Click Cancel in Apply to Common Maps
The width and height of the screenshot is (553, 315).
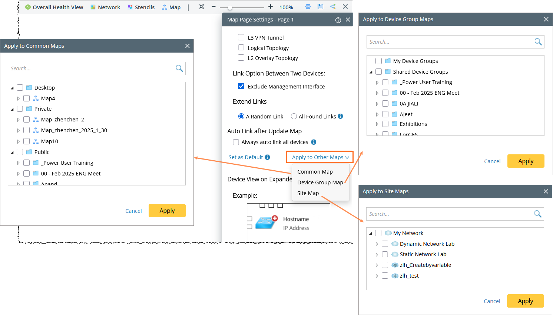133,211
